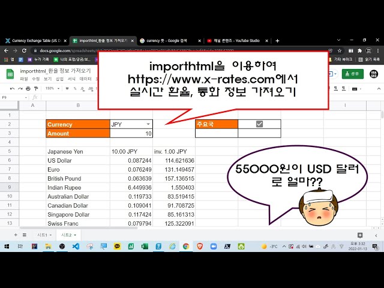Open the 누가 기록 bookmark
This screenshot has width=384, height=288.
(x=38, y=59)
